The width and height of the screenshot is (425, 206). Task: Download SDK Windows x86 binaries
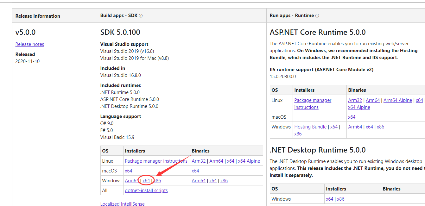pos(224,181)
